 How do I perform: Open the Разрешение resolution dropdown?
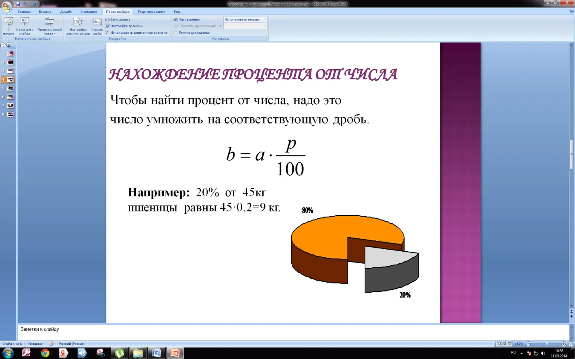coord(245,19)
